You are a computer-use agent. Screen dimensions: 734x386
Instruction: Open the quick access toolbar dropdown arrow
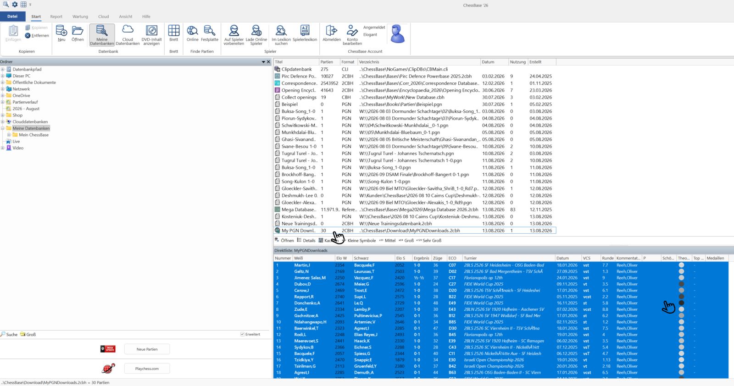tap(31, 5)
